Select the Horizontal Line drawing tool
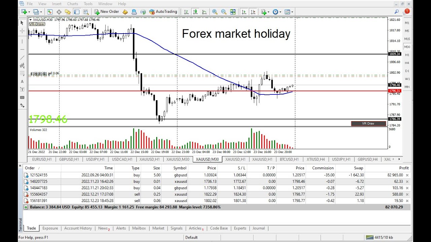Image resolution: width=431 pixels, height=242 pixels. 22,49
